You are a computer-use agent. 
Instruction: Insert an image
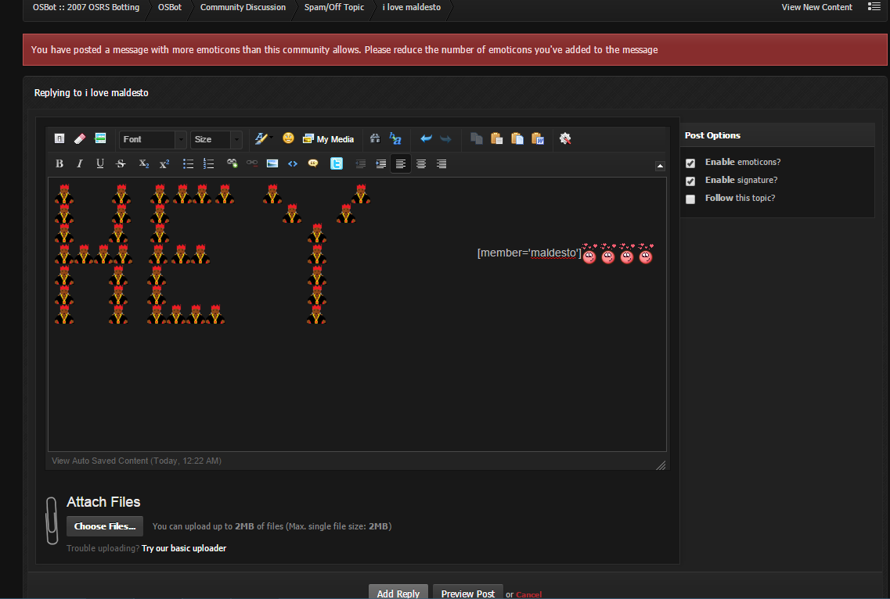click(x=272, y=164)
